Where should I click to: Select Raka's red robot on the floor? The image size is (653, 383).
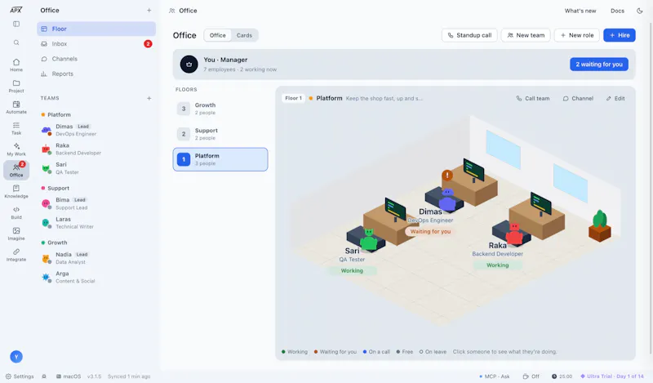(x=514, y=234)
